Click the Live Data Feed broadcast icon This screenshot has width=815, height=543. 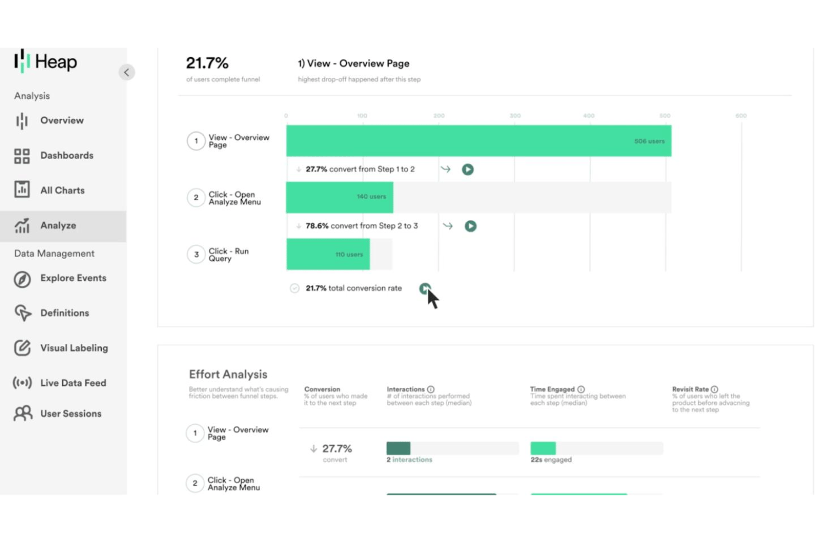(22, 383)
